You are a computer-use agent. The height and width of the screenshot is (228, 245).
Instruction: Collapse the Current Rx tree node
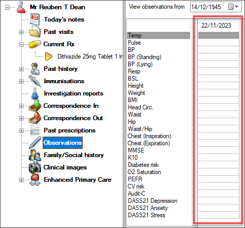[x=21, y=44]
